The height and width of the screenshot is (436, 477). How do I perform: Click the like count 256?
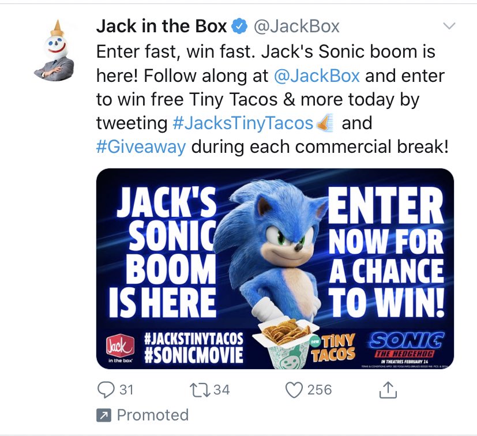[320, 390]
